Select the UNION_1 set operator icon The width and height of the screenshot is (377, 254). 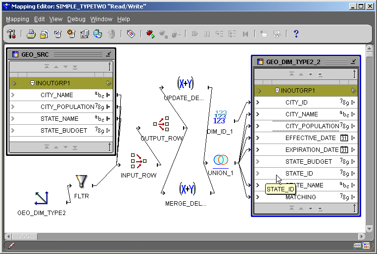click(221, 160)
